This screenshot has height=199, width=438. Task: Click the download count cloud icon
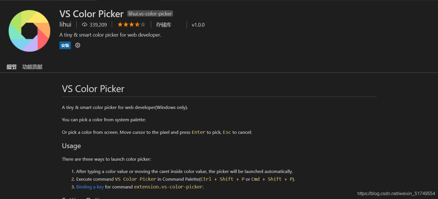(x=85, y=25)
